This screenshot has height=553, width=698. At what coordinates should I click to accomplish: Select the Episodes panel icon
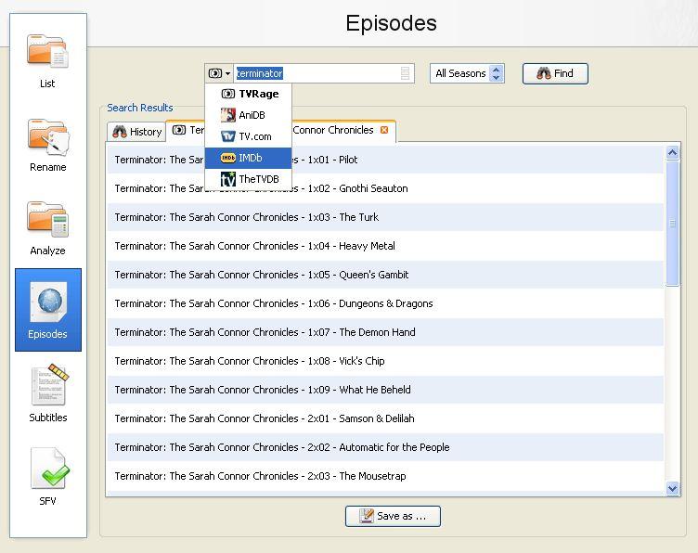pyautogui.click(x=48, y=310)
